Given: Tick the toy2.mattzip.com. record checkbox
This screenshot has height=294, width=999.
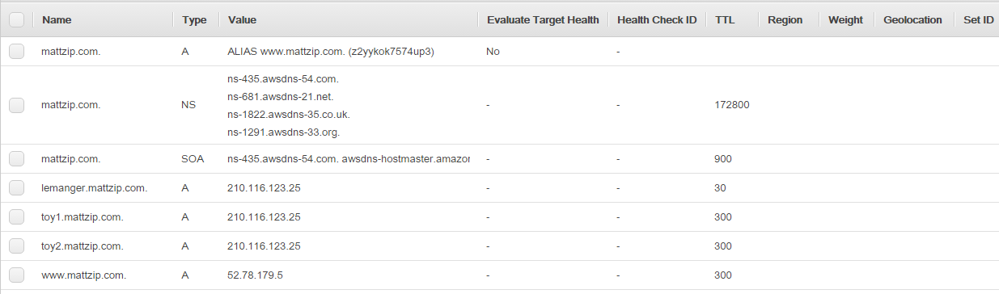Looking at the screenshot, I should pyautogui.click(x=16, y=246).
